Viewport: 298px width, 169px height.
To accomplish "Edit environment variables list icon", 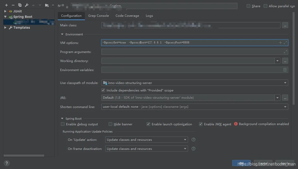I will [285, 70].
